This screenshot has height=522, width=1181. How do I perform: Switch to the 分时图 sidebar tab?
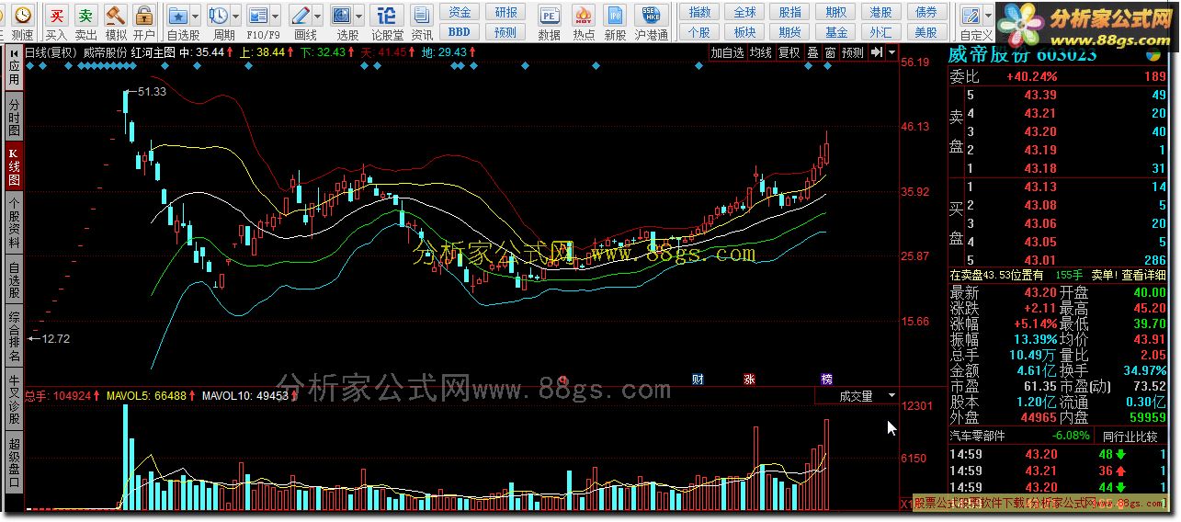click(14, 118)
